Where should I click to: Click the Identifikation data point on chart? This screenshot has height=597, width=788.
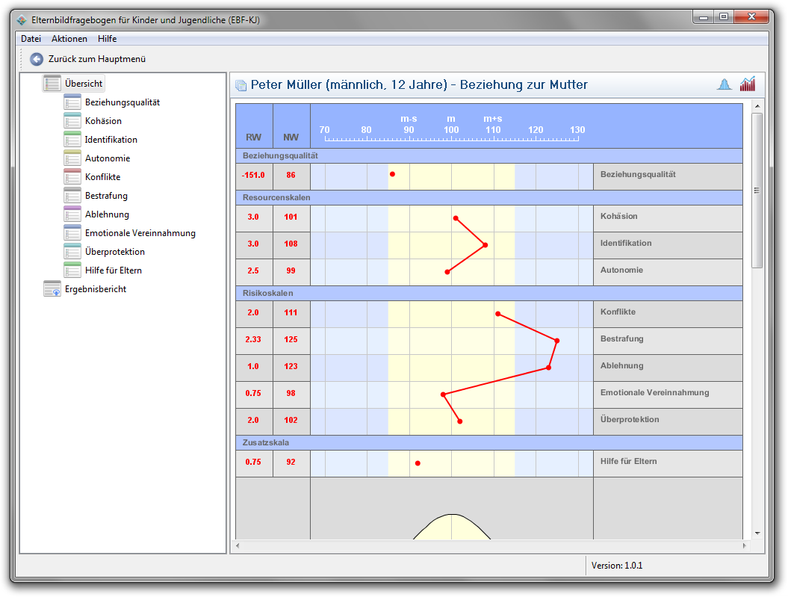485,245
